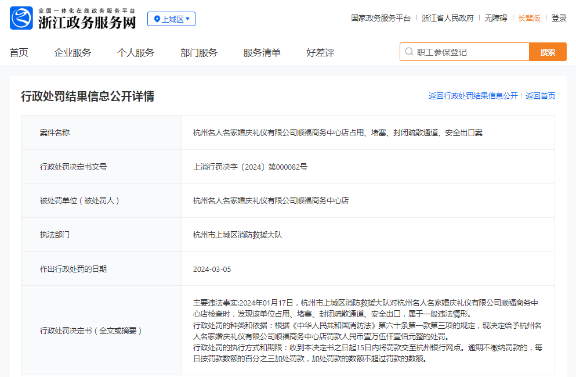The height and width of the screenshot is (377, 576).
Task: Click the magnifier icon in the search box
Action: coord(409,52)
